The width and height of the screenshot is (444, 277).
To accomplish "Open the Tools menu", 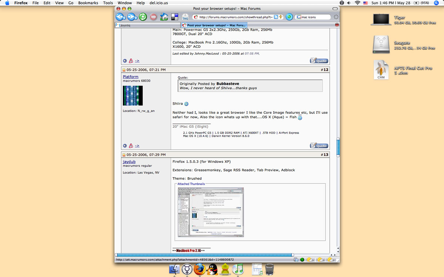I will pyautogui.click(x=108, y=3).
